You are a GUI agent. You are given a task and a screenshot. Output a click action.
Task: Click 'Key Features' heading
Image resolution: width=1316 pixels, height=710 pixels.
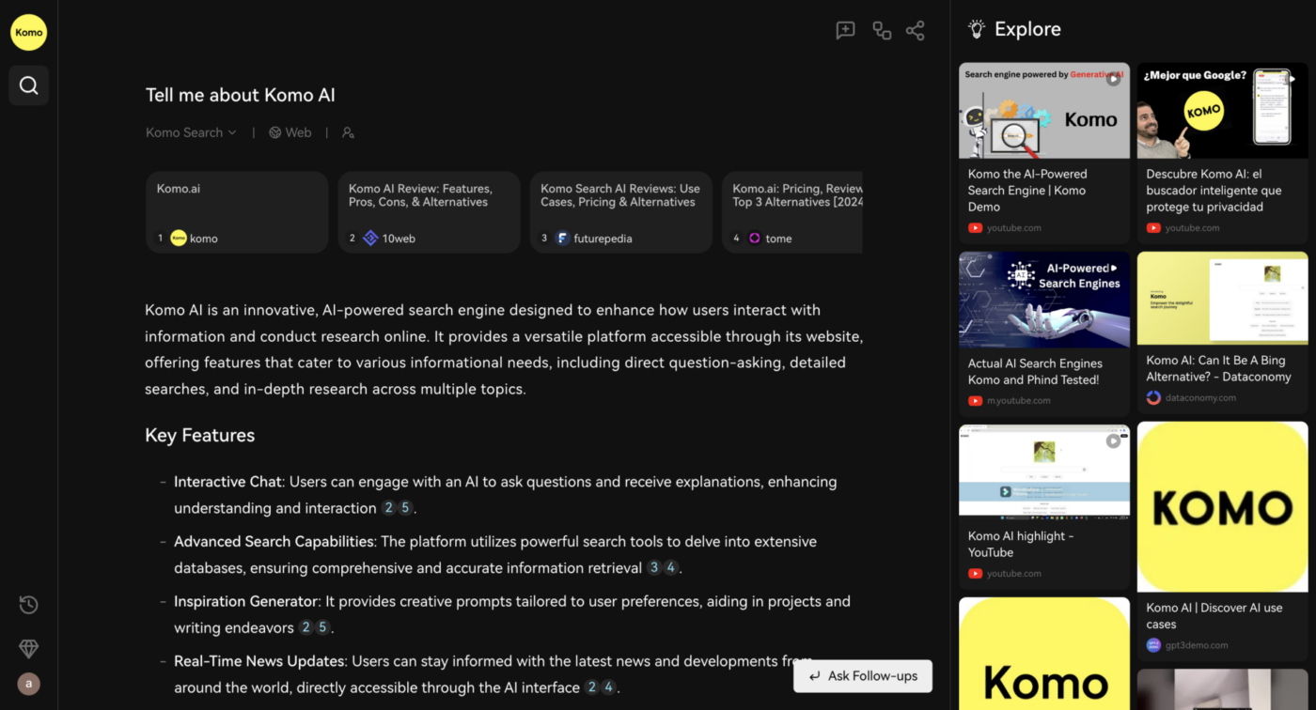200,436
